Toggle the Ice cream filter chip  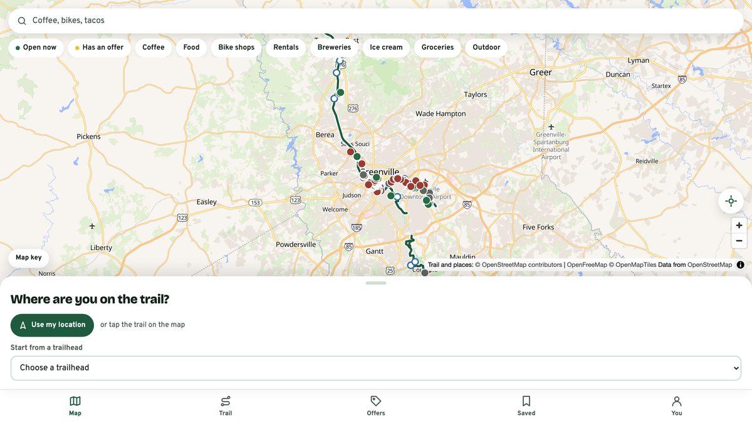coord(386,48)
